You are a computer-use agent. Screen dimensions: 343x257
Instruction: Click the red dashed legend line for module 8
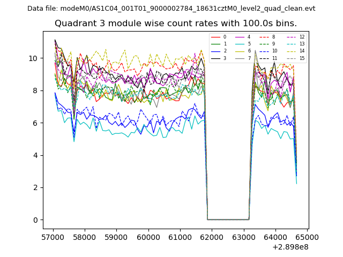[265, 37]
